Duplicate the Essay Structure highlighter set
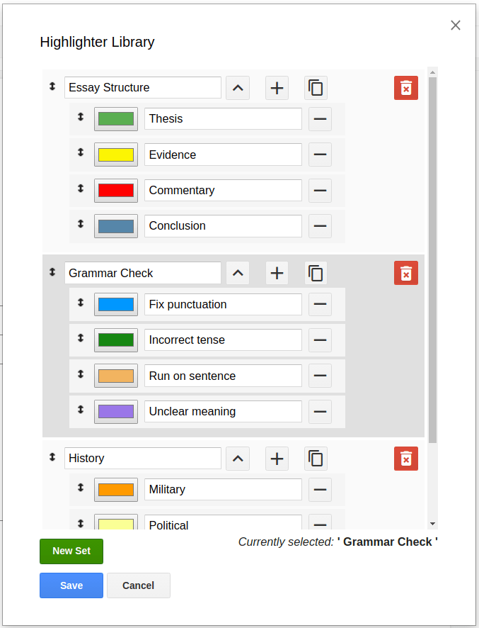479x628 pixels. (x=316, y=87)
